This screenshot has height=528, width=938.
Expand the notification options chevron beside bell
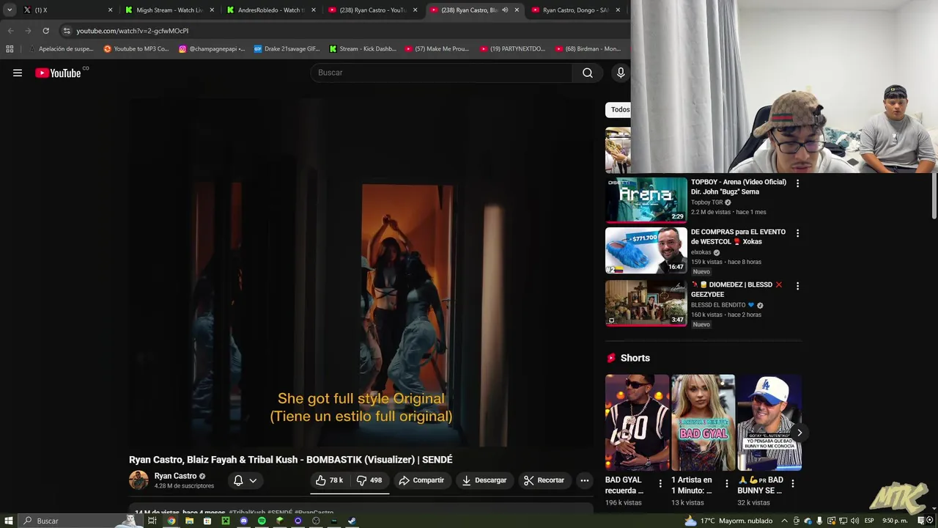(253, 480)
